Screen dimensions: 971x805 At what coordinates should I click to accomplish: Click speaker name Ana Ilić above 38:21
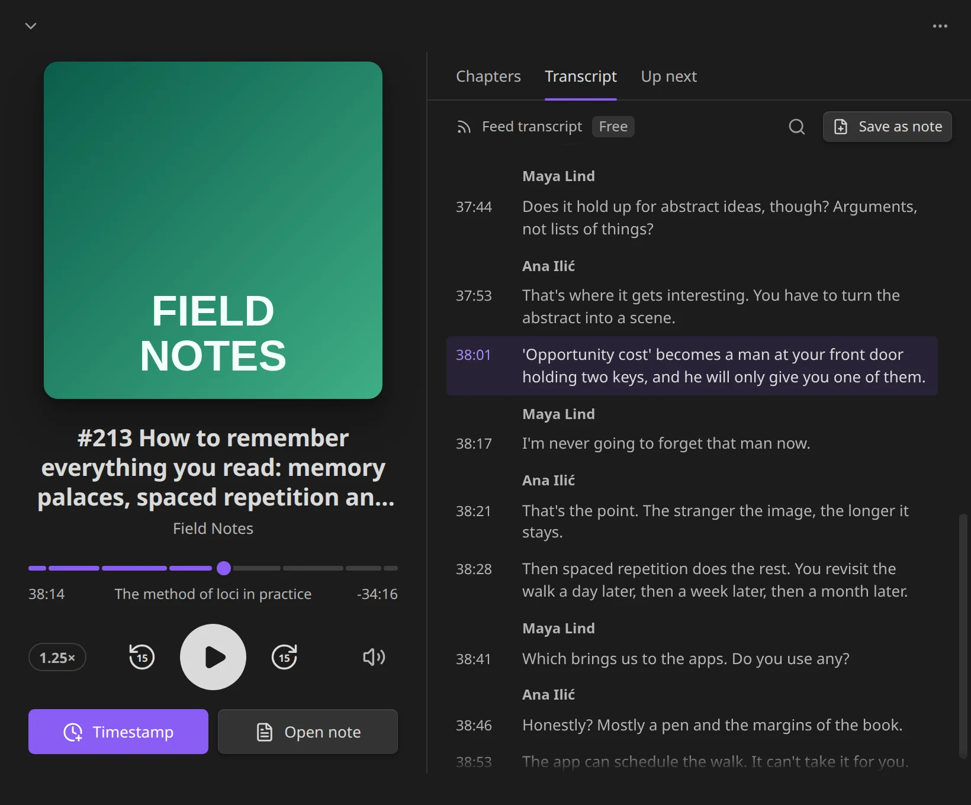548,481
